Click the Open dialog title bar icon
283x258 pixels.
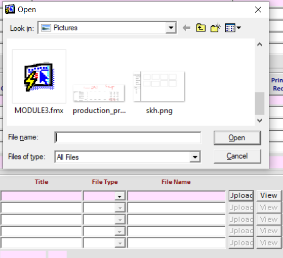(10, 10)
